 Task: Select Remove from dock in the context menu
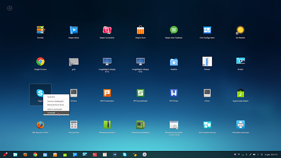56,105
